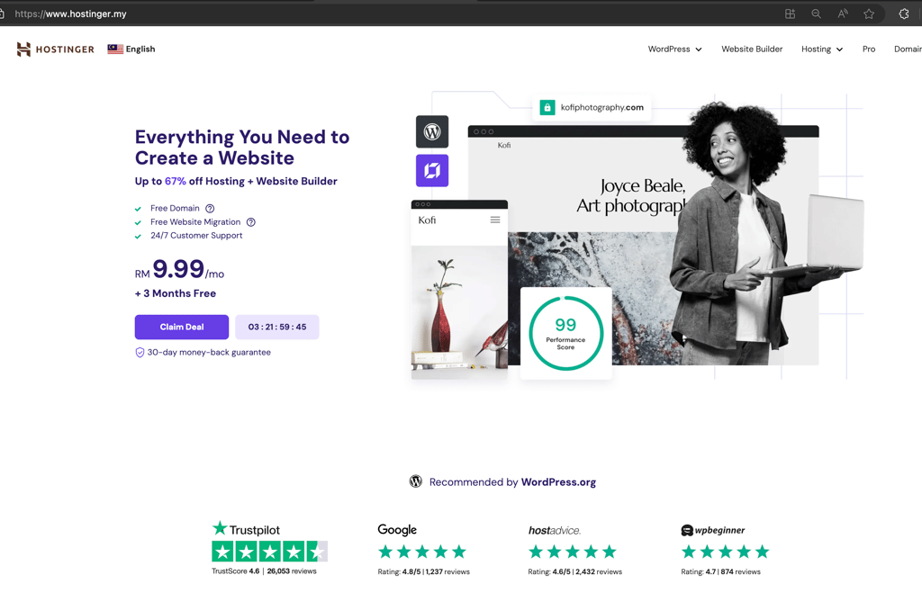The height and width of the screenshot is (611, 922).
Task: Expand the Hosting dropdown menu
Action: [x=822, y=49]
